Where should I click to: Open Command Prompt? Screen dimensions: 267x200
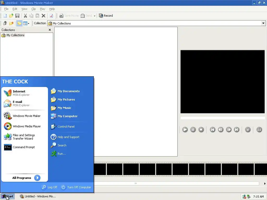(x=25, y=147)
